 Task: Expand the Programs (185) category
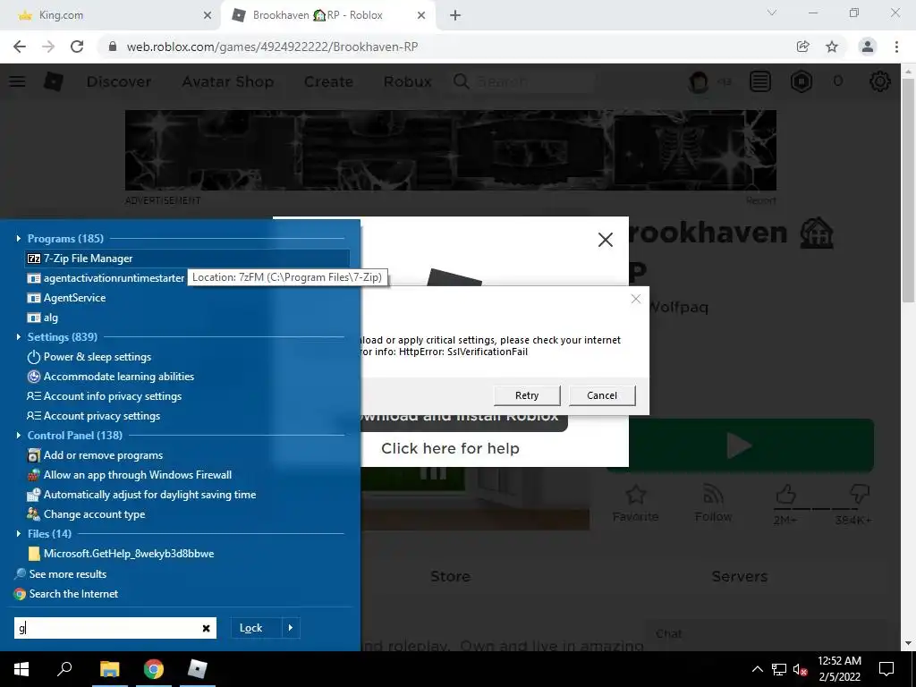tap(19, 238)
